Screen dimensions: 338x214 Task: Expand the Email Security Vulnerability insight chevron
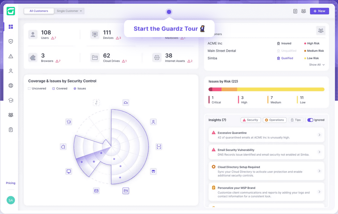tap(320, 152)
